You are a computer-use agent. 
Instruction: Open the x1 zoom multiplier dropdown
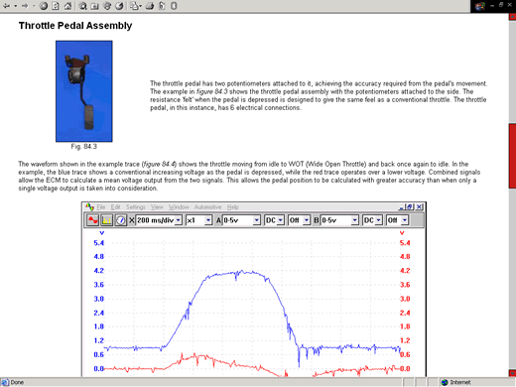[208, 220]
